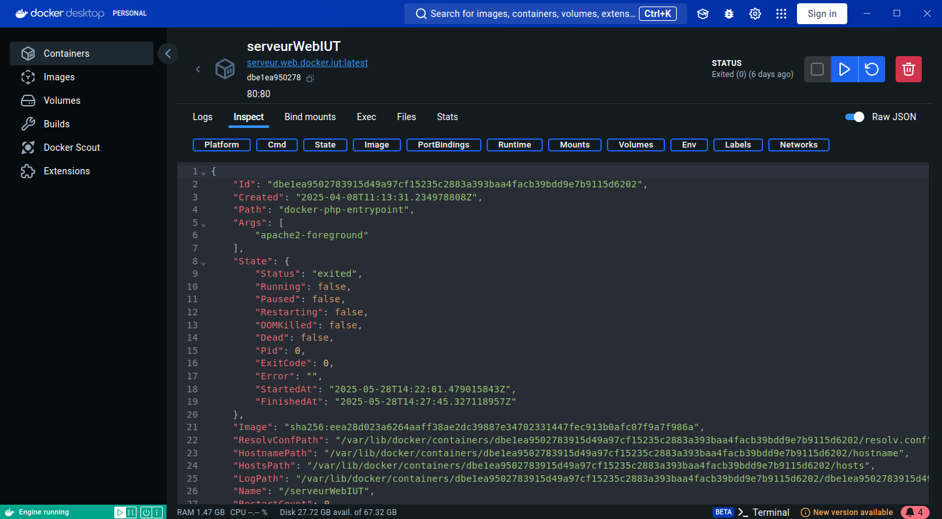Image resolution: width=942 pixels, height=519 pixels.
Task: Go back using the left arrow beside container icon
Action: point(198,69)
